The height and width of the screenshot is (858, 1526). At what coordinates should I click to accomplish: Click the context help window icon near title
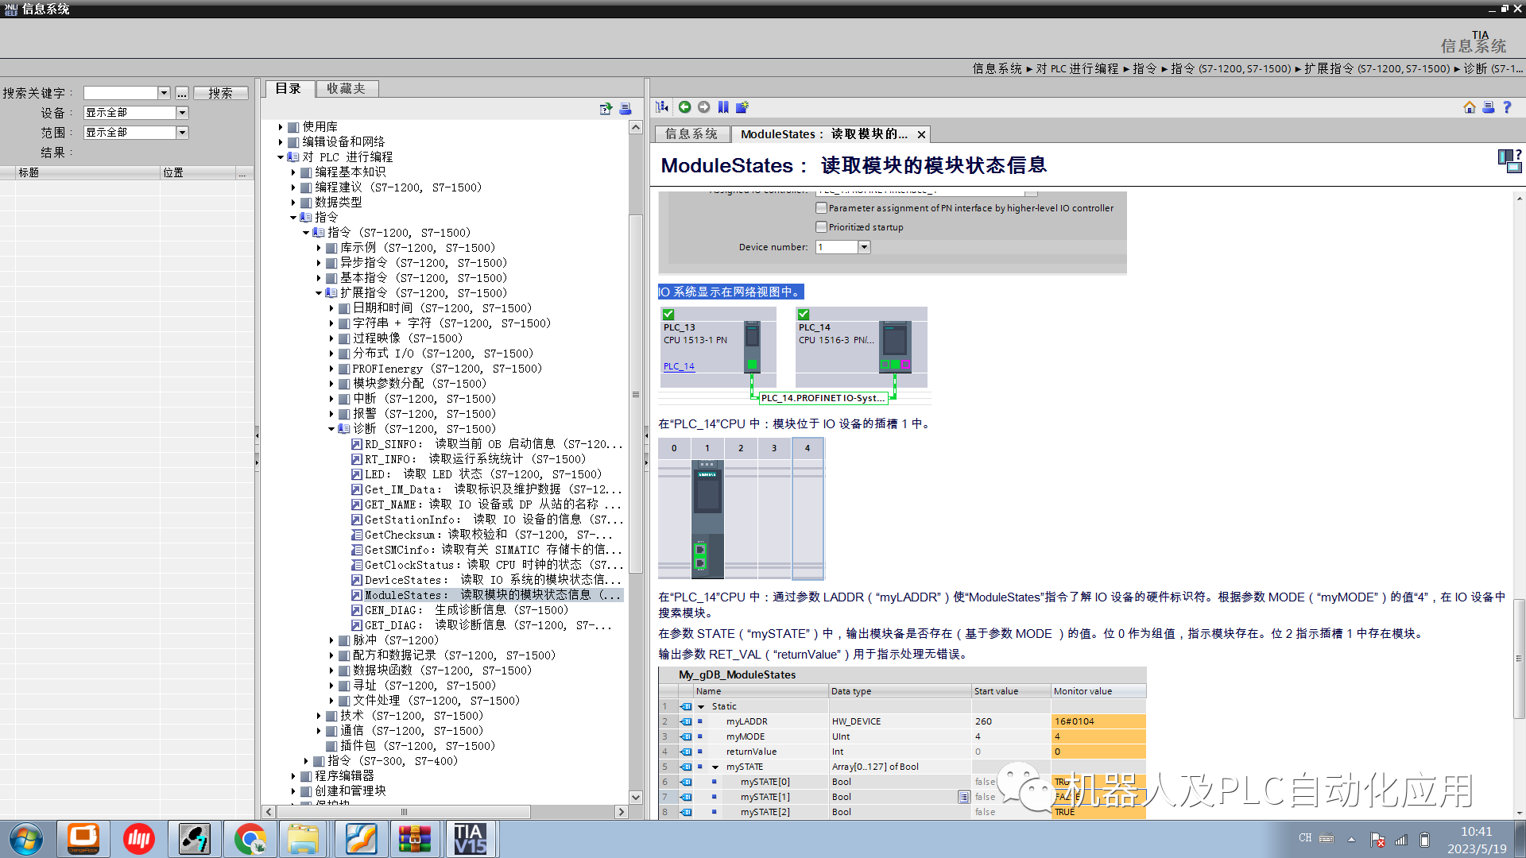(1509, 160)
